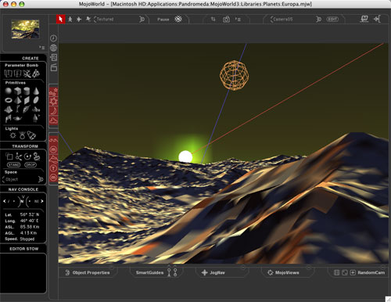Click the DROP button
Image resolution: width=391 pixels, height=302 pixels.
click(x=30, y=165)
